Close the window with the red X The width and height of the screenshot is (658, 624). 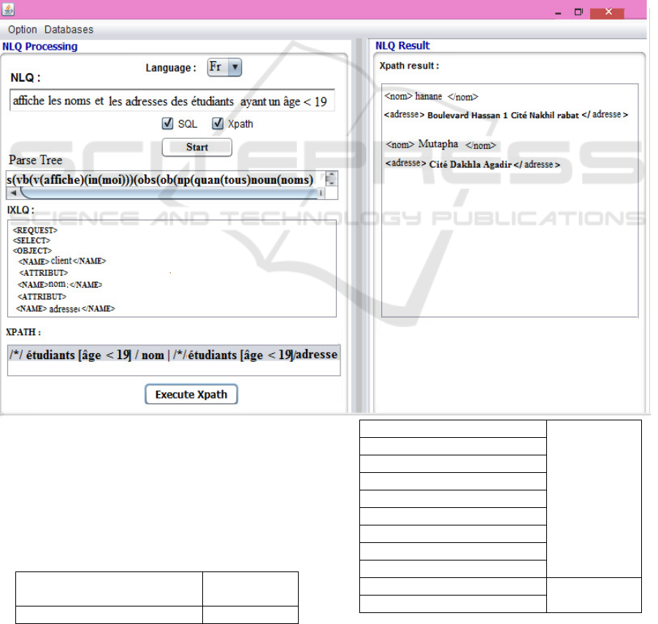pos(607,12)
